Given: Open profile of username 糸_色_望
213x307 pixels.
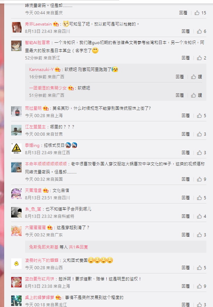Looking at the screenshot, I should click(x=33, y=209).
